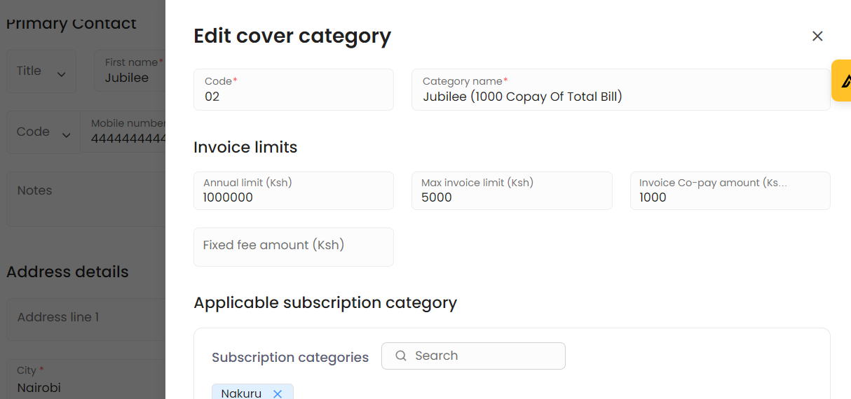Image resolution: width=851 pixels, height=399 pixels.
Task: Remove the Nakuru subscription category tag
Action: tap(278, 393)
